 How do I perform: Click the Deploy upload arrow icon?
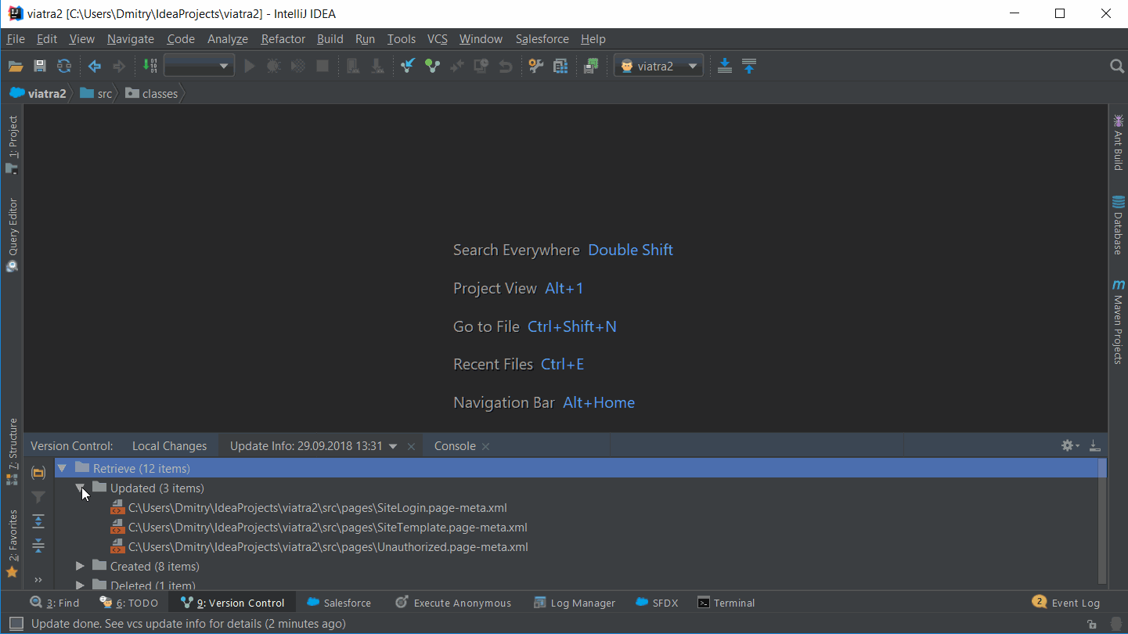pyautogui.click(x=749, y=67)
